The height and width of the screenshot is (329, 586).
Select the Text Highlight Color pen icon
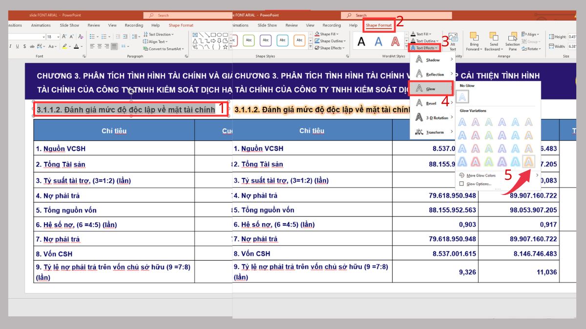(x=64, y=46)
